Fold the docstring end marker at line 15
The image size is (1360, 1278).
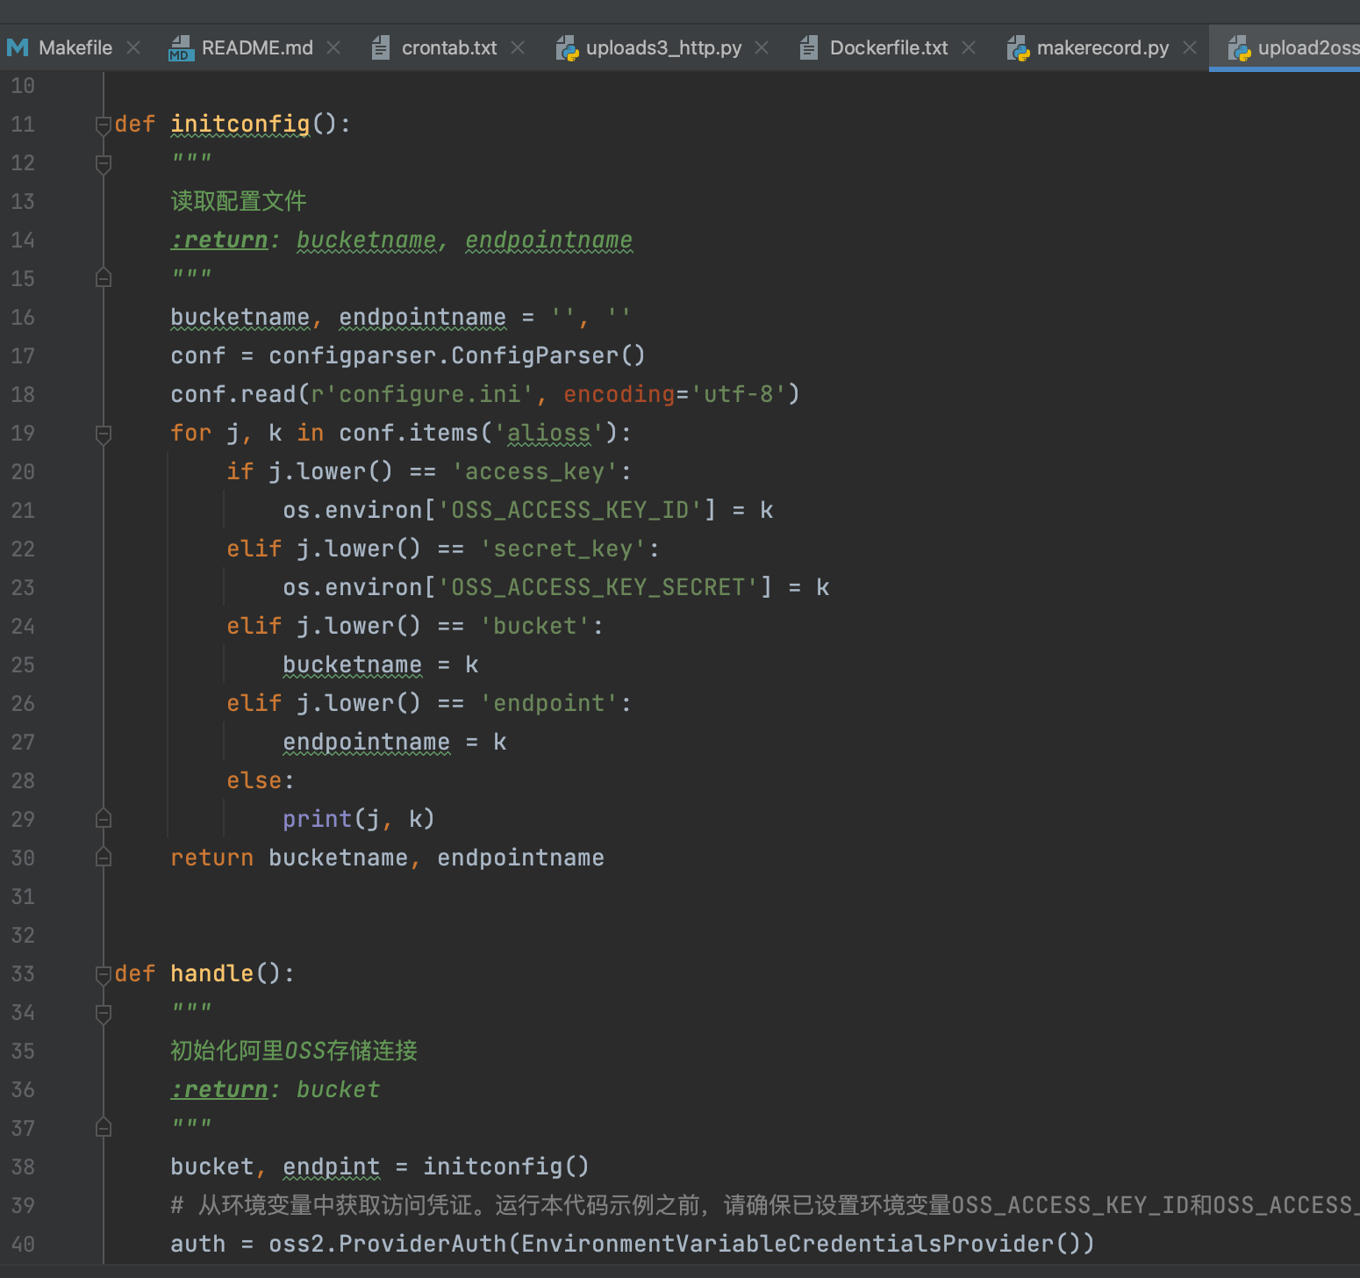point(104,278)
